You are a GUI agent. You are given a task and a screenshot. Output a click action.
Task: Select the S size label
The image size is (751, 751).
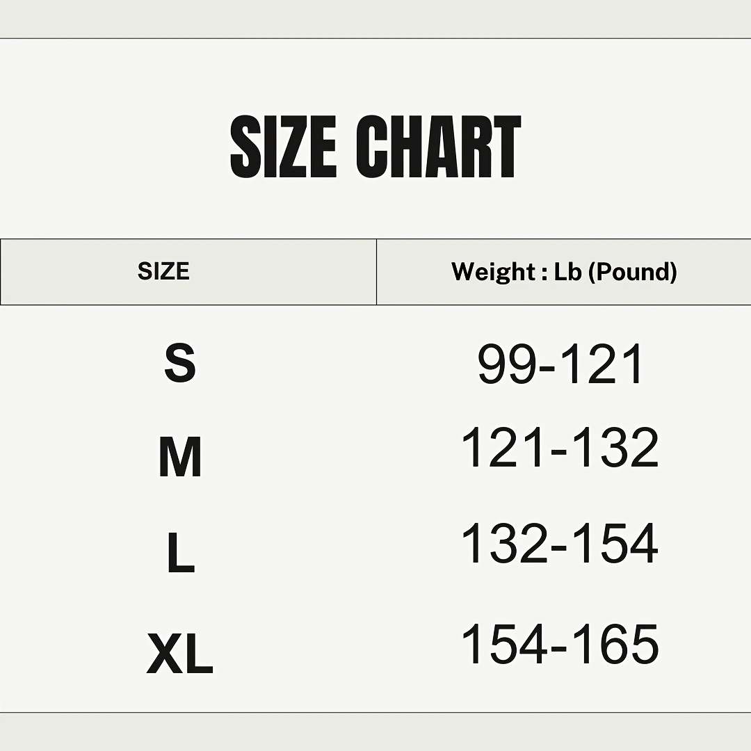click(x=180, y=363)
